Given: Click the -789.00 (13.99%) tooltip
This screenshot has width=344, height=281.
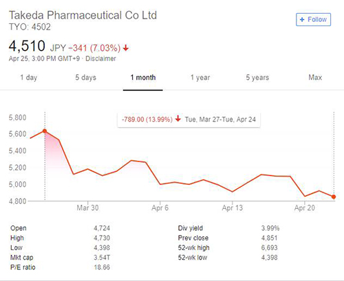Looking at the screenshot, I should 189,120.
